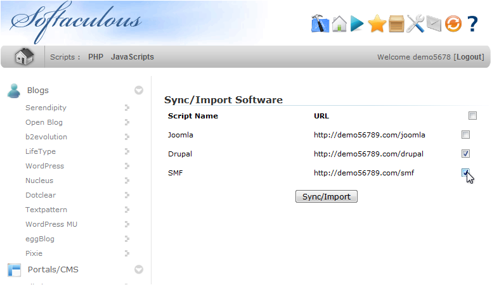The image size is (492, 285).
Task: Open the Serendipity script link
Action: [x=46, y=108]
